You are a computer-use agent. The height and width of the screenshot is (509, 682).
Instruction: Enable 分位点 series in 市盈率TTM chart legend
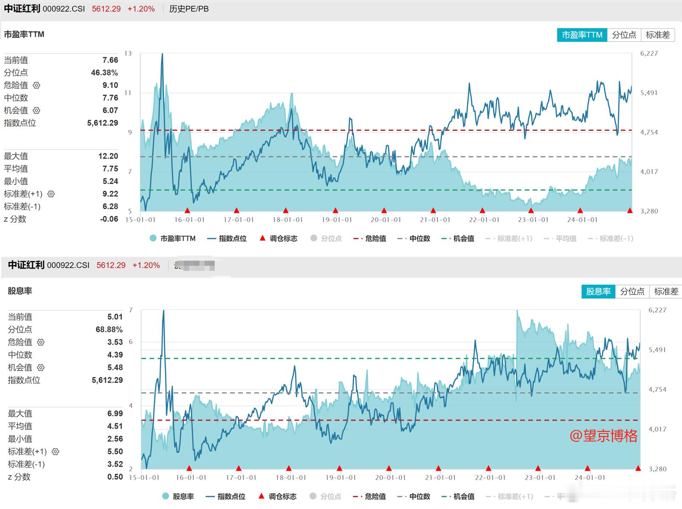click(x=326, y=239)
